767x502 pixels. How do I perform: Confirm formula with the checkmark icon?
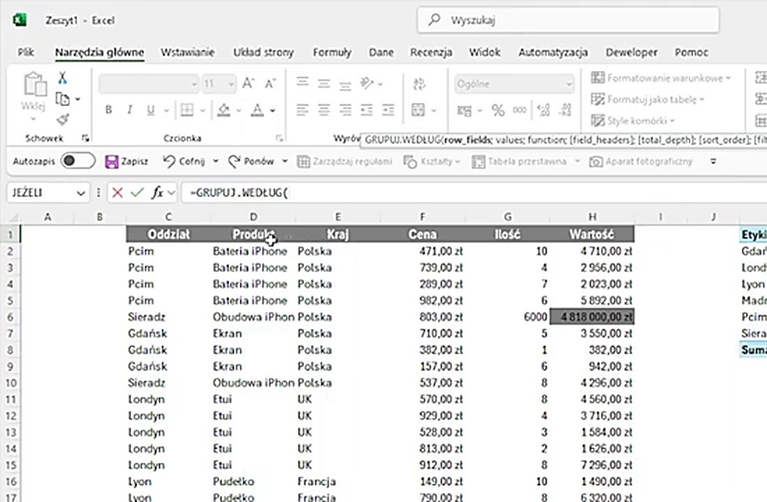[137, 192]
